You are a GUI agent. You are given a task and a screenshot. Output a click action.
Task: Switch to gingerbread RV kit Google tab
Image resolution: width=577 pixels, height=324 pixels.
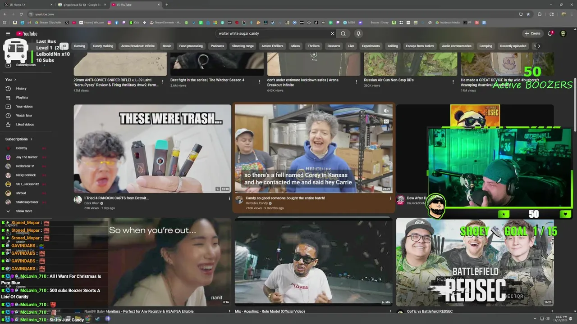(81, 4)
